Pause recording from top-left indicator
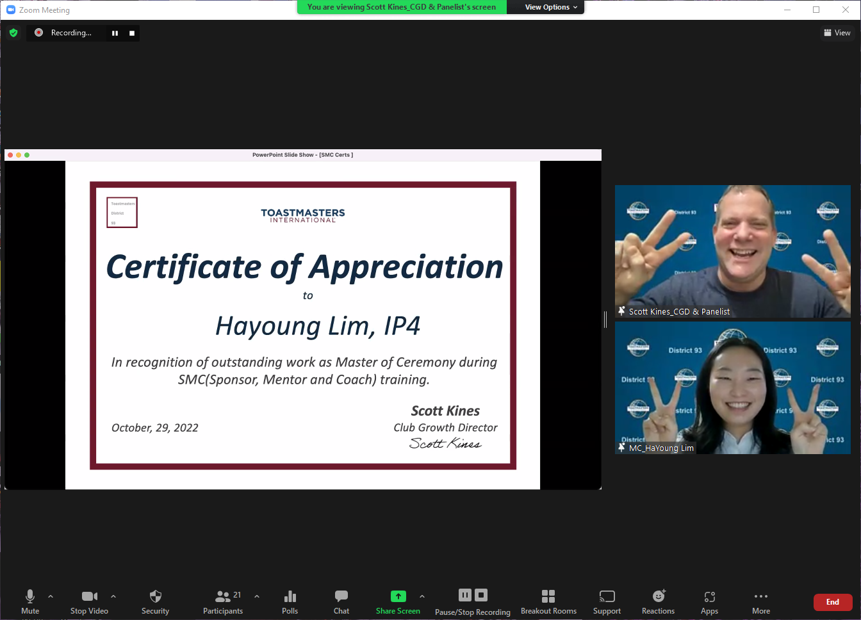Screen dimensions: 861x620 (x=115, y=33)
